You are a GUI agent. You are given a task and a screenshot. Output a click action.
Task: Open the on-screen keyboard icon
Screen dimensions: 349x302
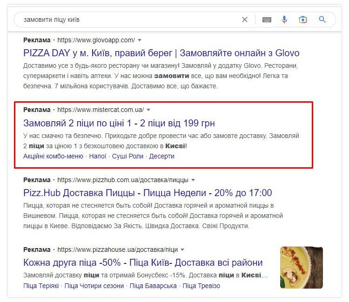pyautogui.click(x=267, y=20)
